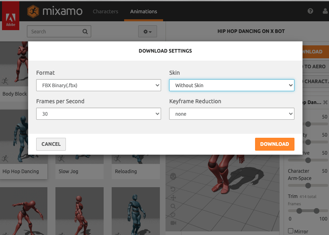Click the 'DOWNLOAD SETTINGS' dialog heading
Screen dimensions: 329x235
(166, 51)
